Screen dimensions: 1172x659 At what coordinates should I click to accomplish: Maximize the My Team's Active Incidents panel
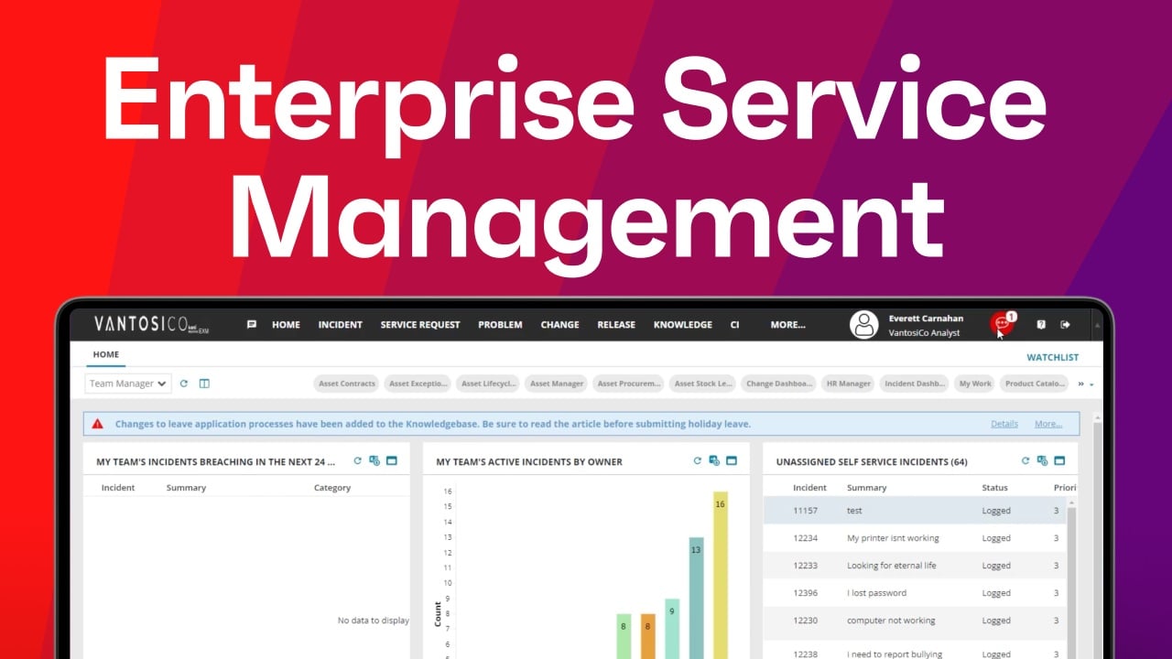pos(732,461)
